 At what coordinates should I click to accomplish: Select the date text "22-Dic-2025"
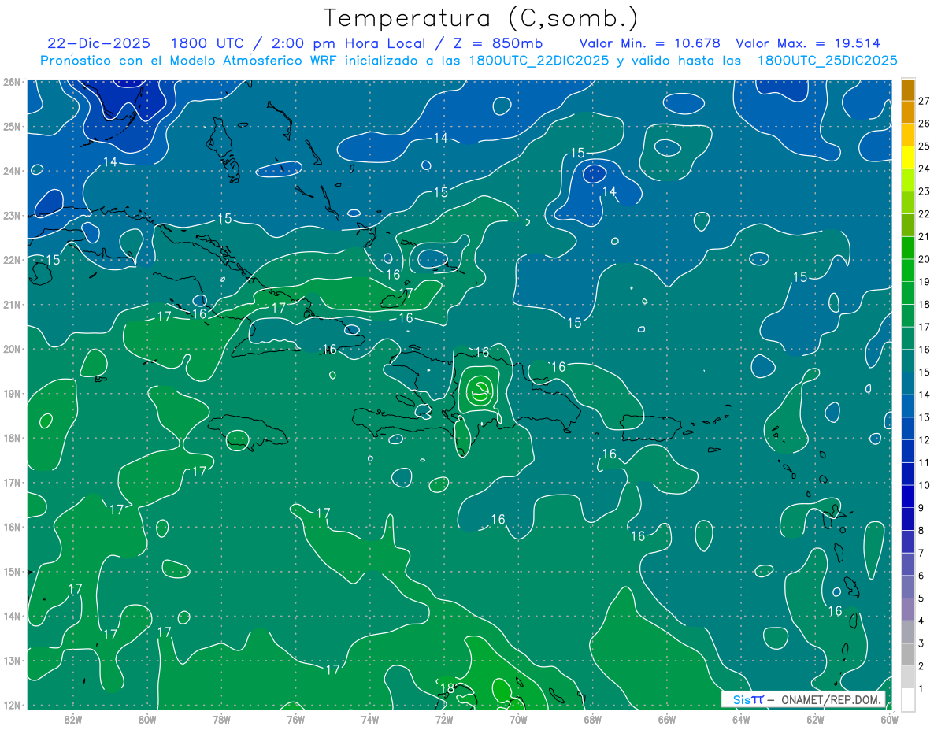coord(99,43)
